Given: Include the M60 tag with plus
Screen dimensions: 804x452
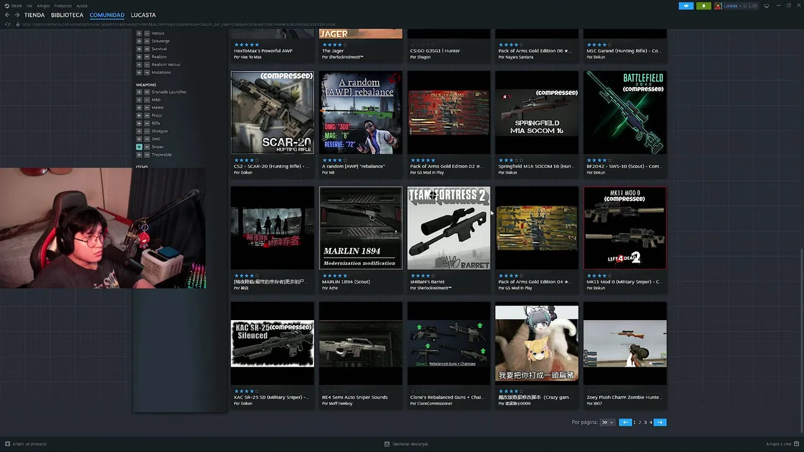Looking at the screenshot, I should 139,100.
